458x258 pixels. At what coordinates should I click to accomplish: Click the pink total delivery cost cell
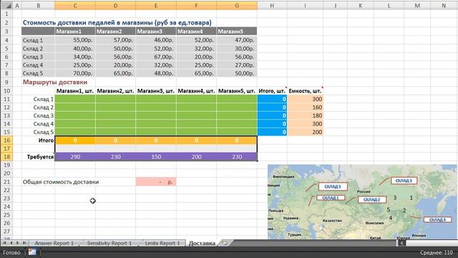(x=156, y=181)
